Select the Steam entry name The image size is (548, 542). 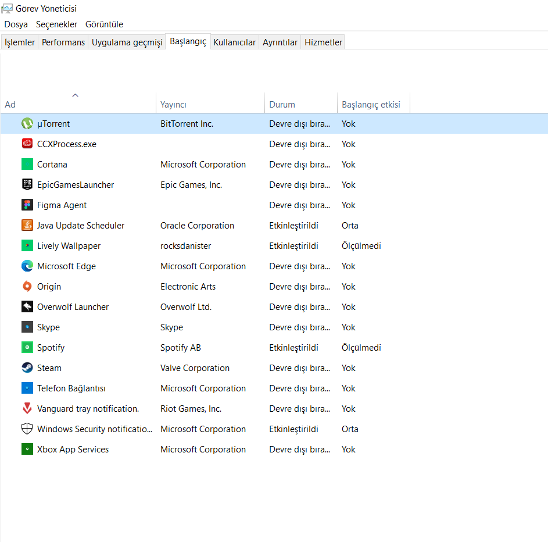[x=49, y=368]
